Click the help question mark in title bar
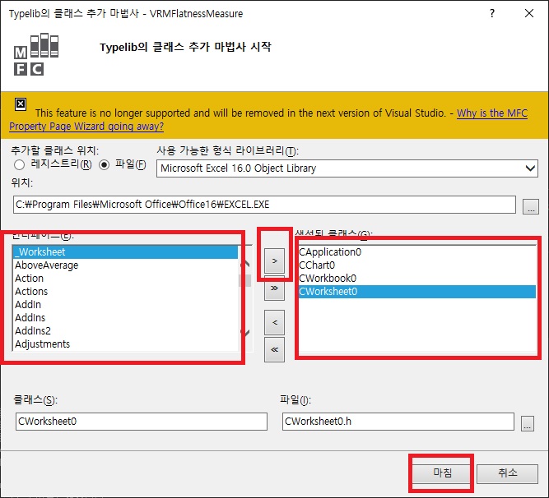Viewport: 549px width, 498px height. coord(492,13)
